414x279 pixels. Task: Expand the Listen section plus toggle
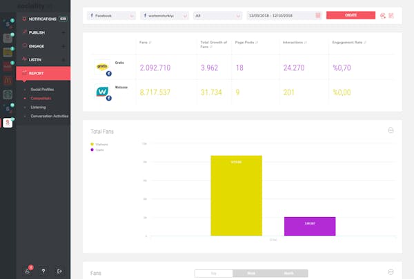click(x=63, y=60)
